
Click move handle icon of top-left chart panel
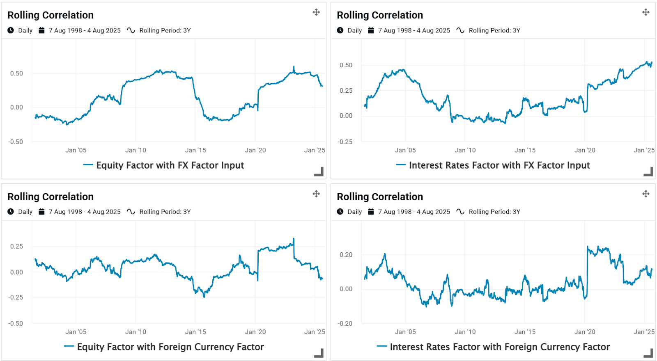click(316, 12)
